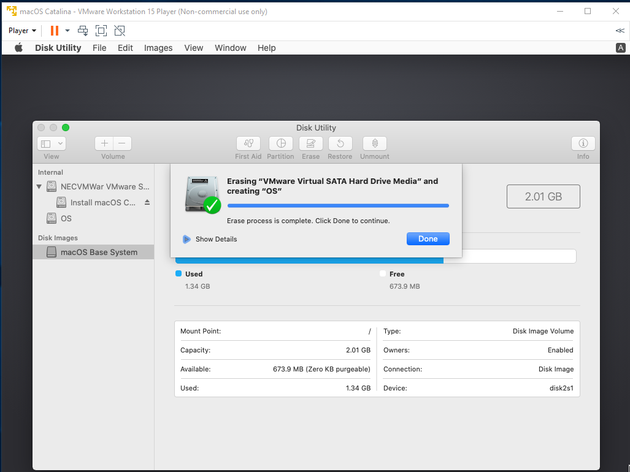Open the power options dropdown arrow
This screenshot has height=472, width=630.
[67, 31]
